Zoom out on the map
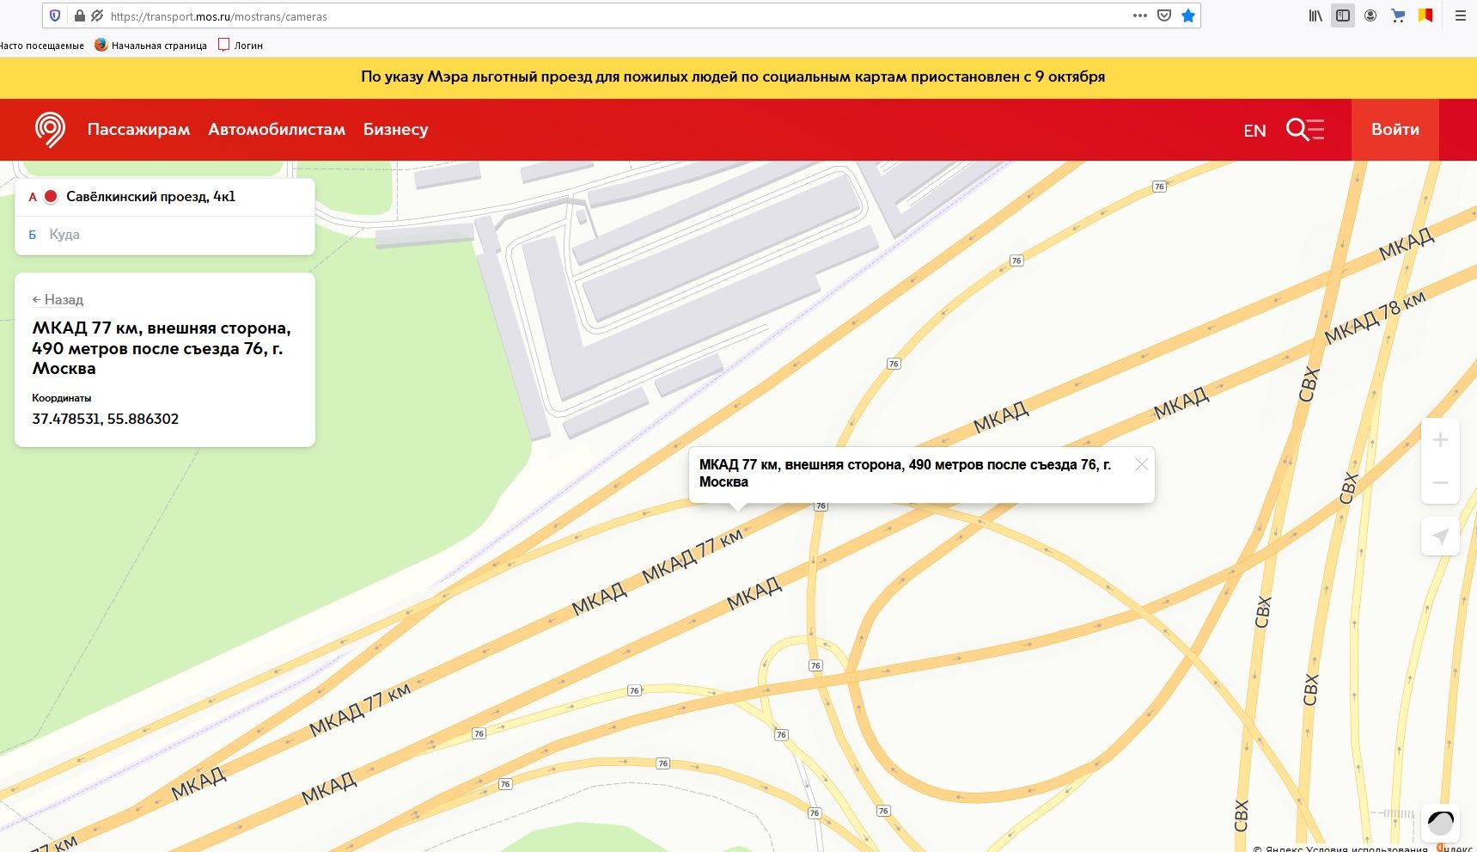Viewport: 1477px width, 852px height. tap(1440, 482)
